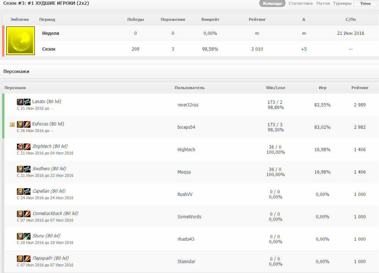This screenshot has width=379, height=273.
Task: Click the 21 Июн 2016 date cell
Action: 350,33
